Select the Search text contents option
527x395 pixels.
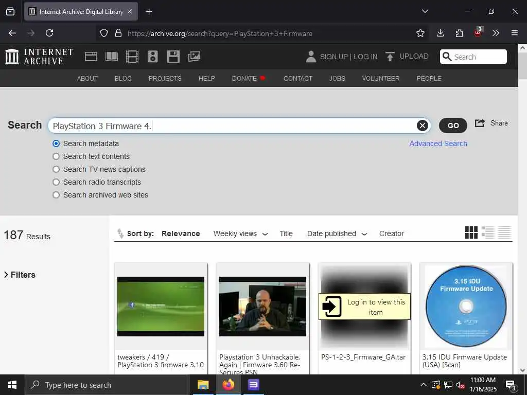56,156
